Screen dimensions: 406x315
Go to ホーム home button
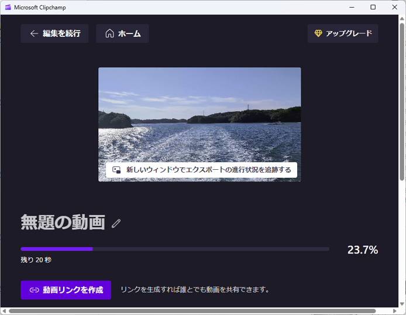[122, 33]
